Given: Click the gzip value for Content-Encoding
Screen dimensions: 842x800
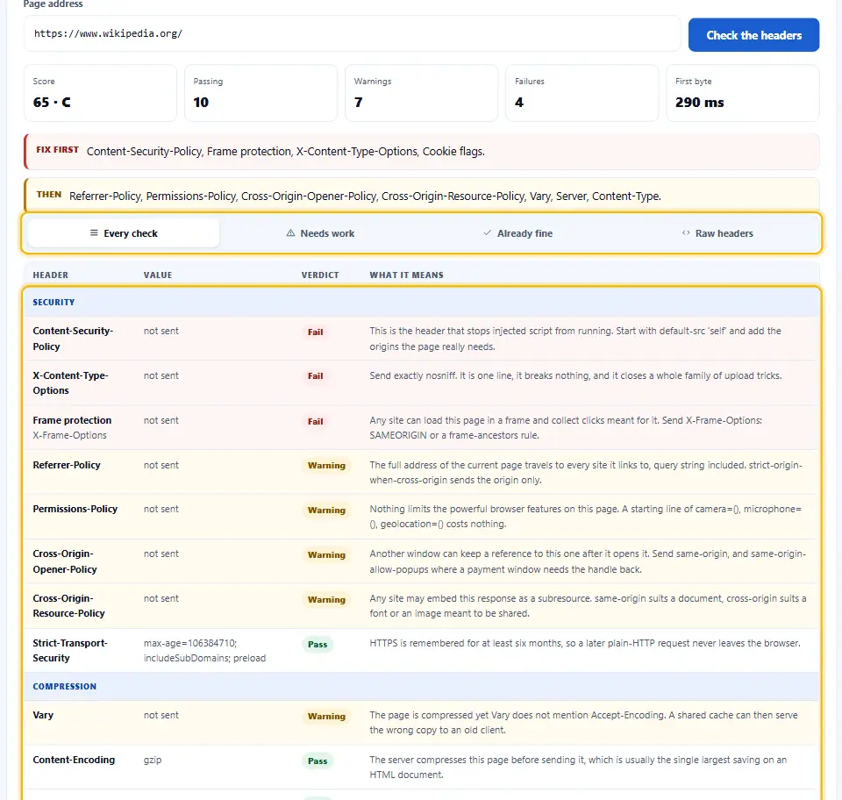Looking at the screenshot, I should (153, 760).
